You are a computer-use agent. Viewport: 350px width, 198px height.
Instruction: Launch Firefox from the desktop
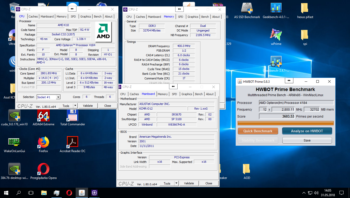43,144
